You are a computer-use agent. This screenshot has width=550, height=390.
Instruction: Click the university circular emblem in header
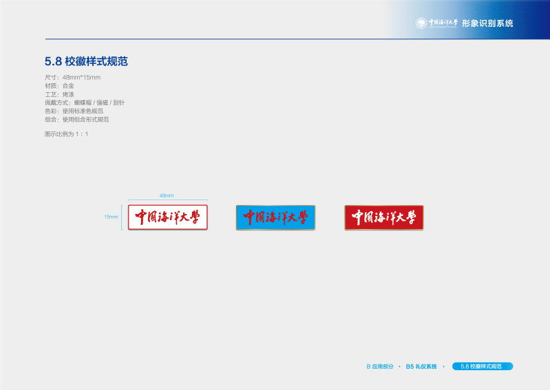pyautogui.click(x=421, y=23)
